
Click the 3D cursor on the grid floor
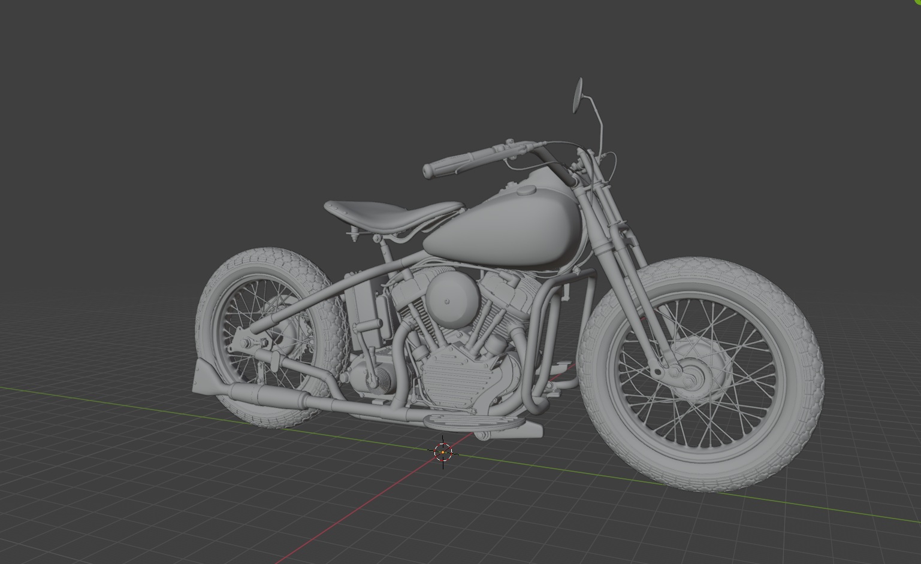[x=443, y=451]
